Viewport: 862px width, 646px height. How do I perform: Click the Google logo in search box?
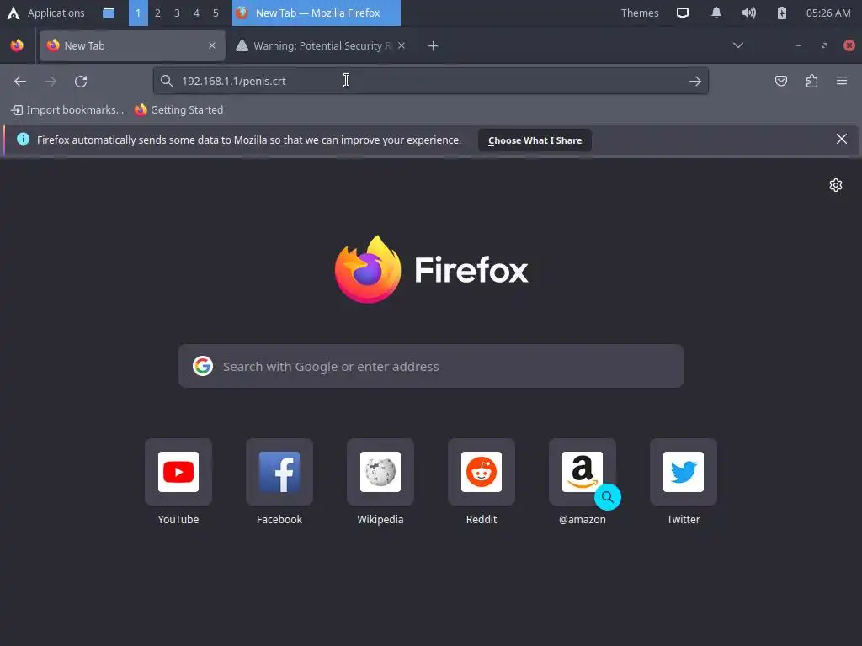pos(203,366)
